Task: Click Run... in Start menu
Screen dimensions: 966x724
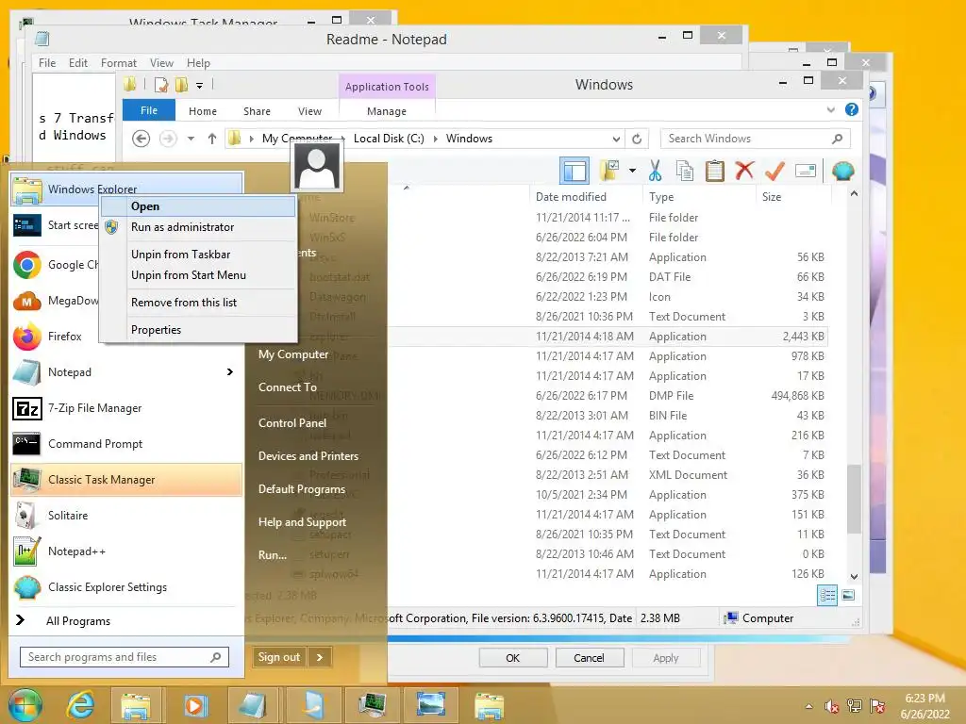Action: 273,554
